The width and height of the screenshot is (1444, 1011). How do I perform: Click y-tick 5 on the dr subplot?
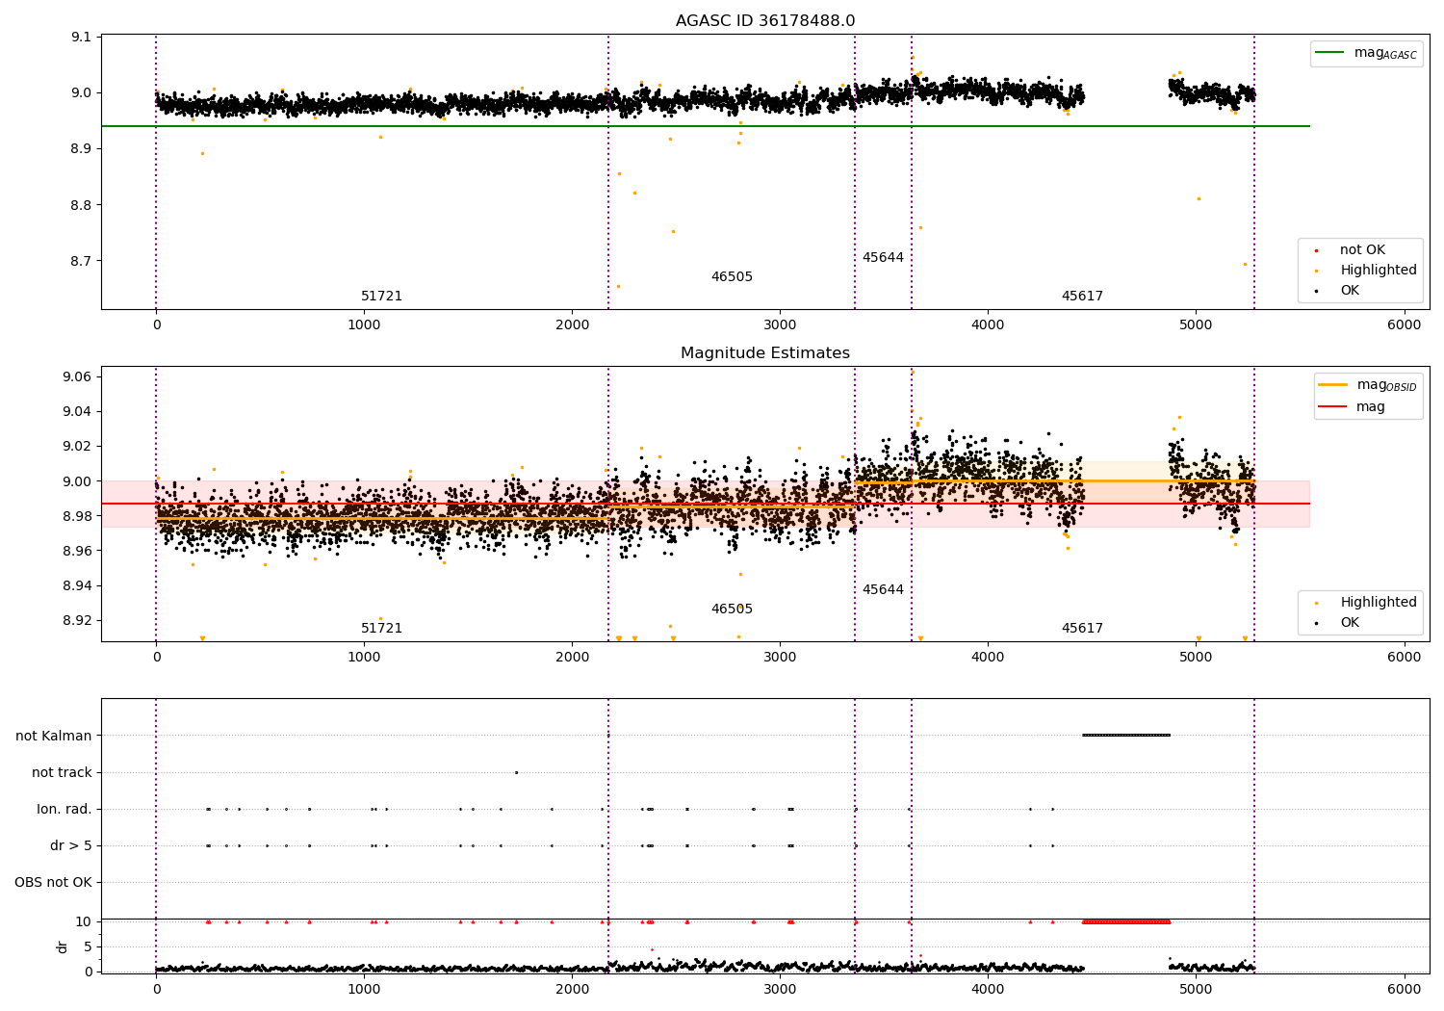(88, 947)
